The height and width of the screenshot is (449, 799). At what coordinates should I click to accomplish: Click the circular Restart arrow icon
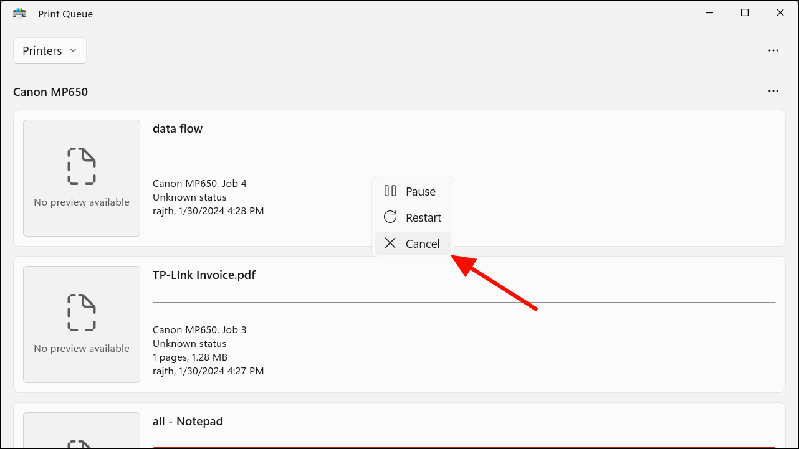pos(390,217)
